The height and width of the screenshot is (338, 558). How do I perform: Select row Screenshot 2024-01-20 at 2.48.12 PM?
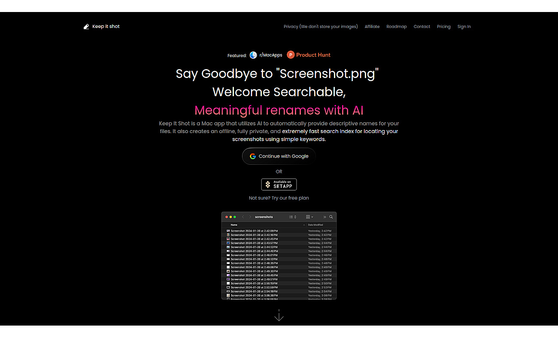pos(279,259)
